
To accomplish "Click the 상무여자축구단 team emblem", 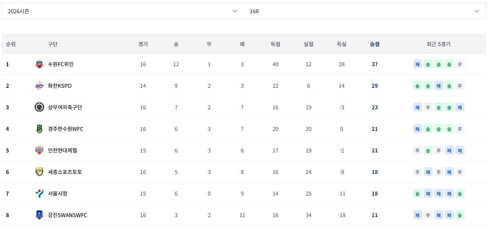I will [x=39, y=107].
